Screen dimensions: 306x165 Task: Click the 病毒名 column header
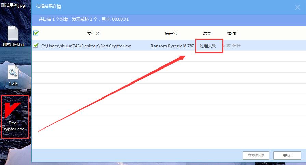click(x=171, y=34)
